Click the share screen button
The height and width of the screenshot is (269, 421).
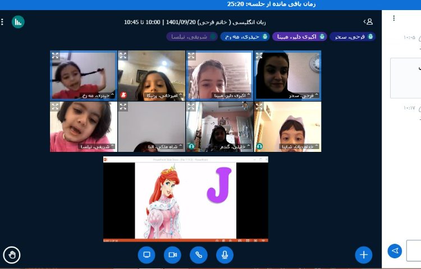coord(147,255)
